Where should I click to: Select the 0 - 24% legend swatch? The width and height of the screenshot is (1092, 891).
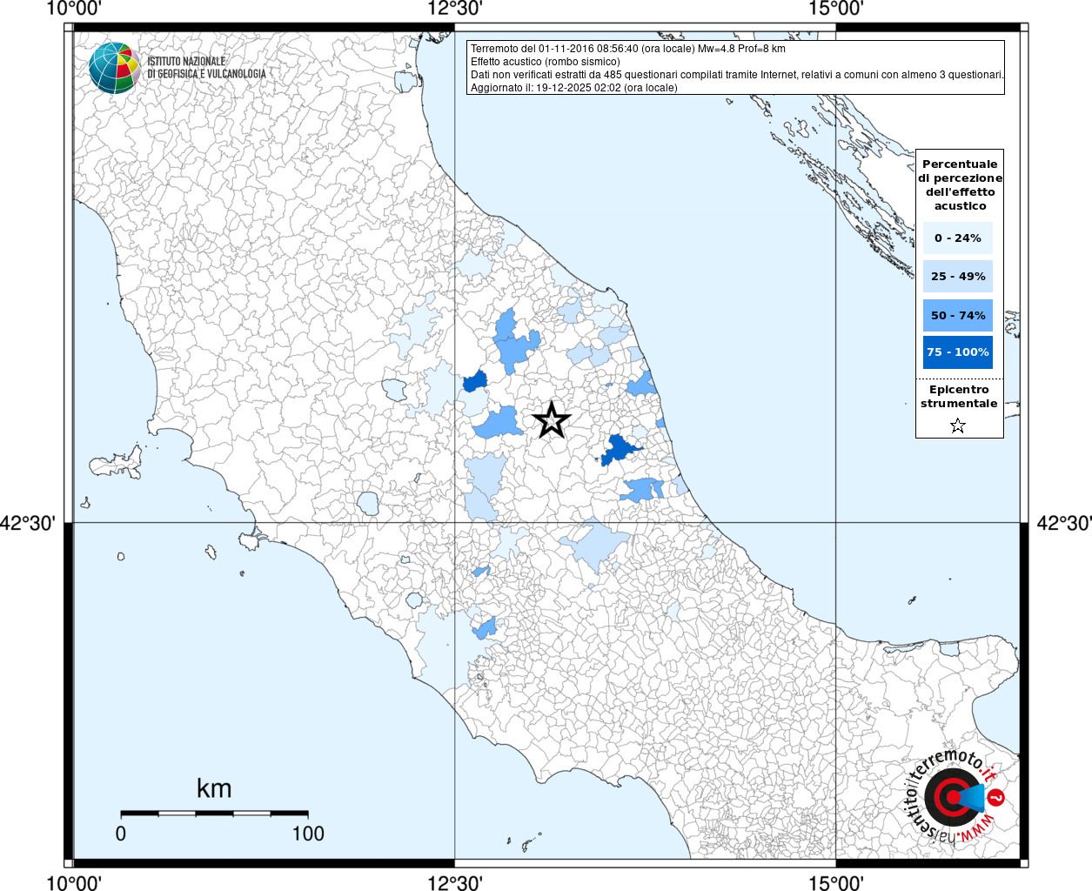957,238
